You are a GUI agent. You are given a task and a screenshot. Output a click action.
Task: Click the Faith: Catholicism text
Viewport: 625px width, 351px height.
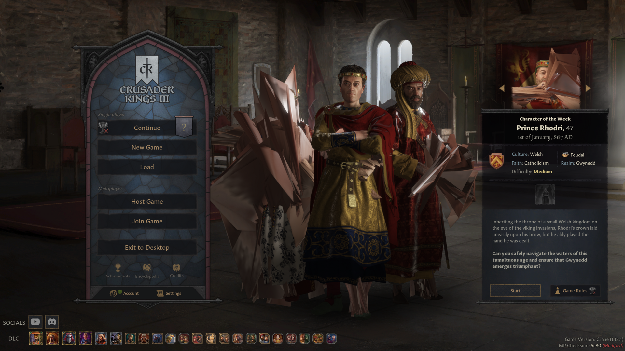(x=530, y=163)
